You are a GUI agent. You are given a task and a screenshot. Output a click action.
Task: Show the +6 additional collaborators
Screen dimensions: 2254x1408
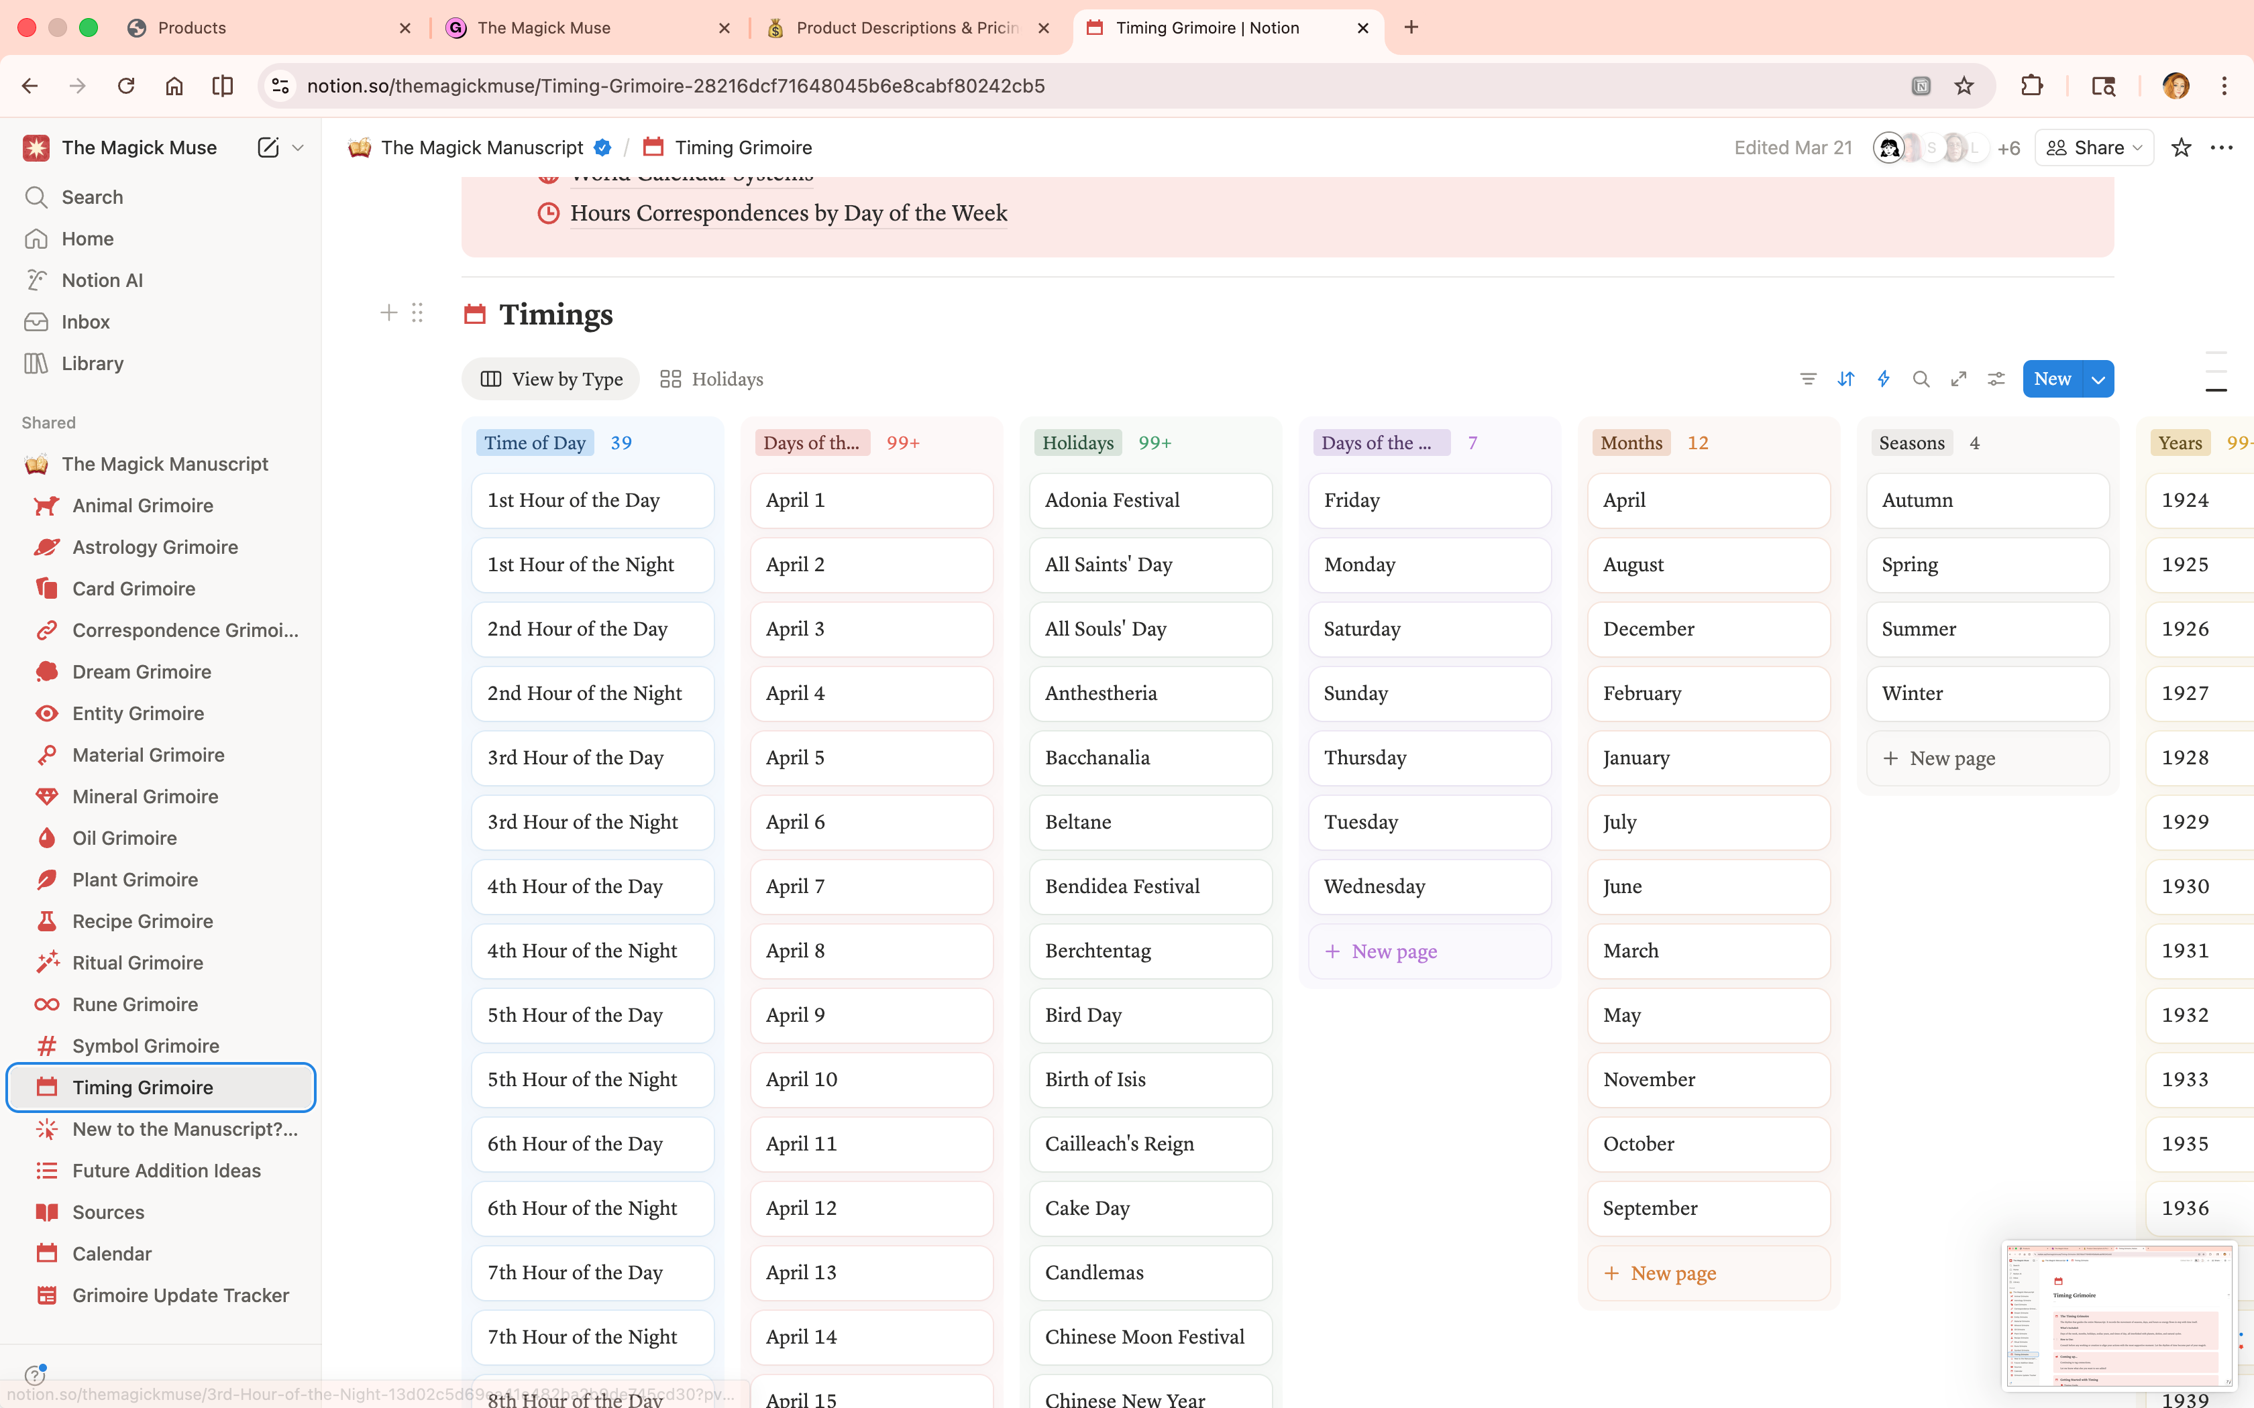click(x=2008, y=148)
